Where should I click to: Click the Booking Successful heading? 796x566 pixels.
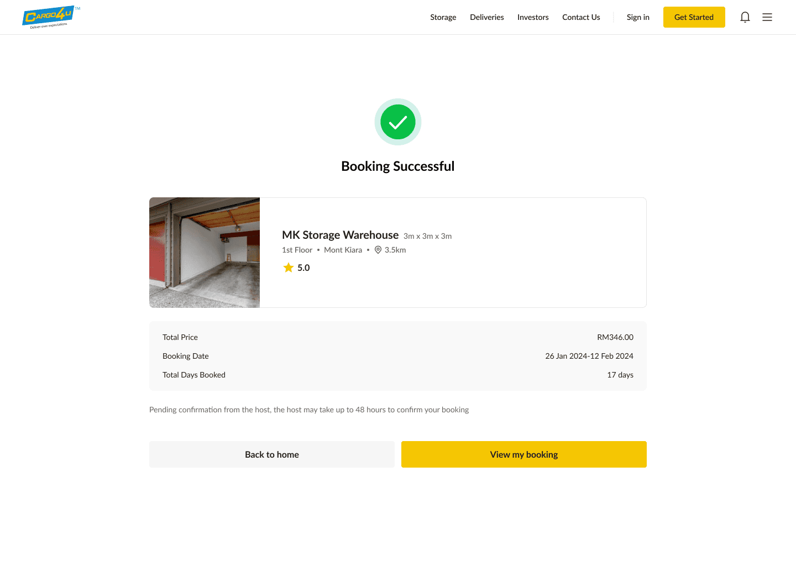[398, 166]
